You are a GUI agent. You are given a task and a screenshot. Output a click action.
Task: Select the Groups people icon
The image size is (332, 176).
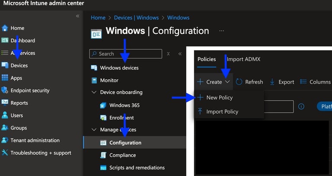click(5, 128)
